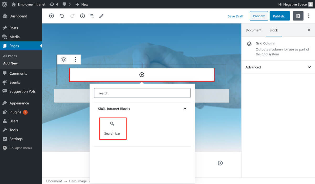The image size is (315, 184).
Task: Focus the block search input field
Action: point(142,93)
